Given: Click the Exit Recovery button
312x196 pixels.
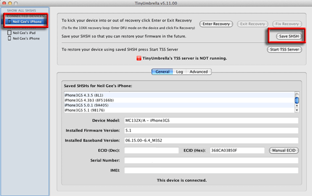Looking at the screenshot, I should coord(252,24).
